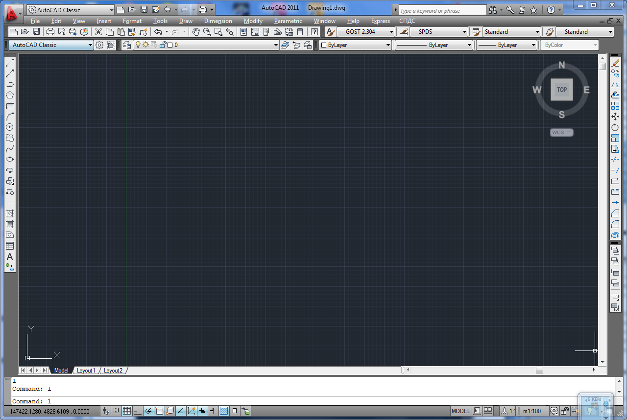The image size is (627, 420).
Task: Toggle Dynamic Input in status bar
Action: [x=202, y=411]
